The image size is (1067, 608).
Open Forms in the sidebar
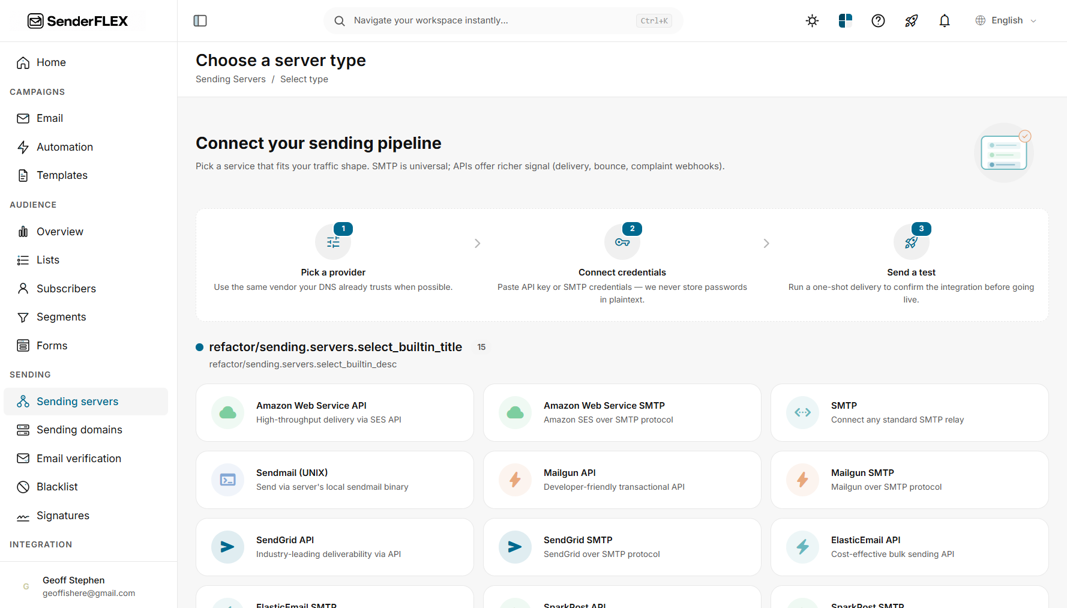point(86,346)
